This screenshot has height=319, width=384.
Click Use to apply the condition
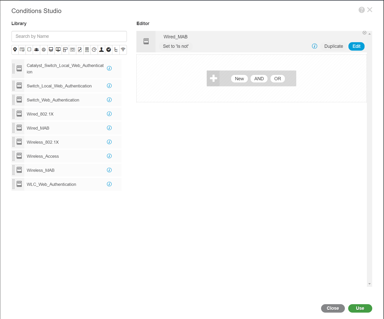[x=360, y=308]
